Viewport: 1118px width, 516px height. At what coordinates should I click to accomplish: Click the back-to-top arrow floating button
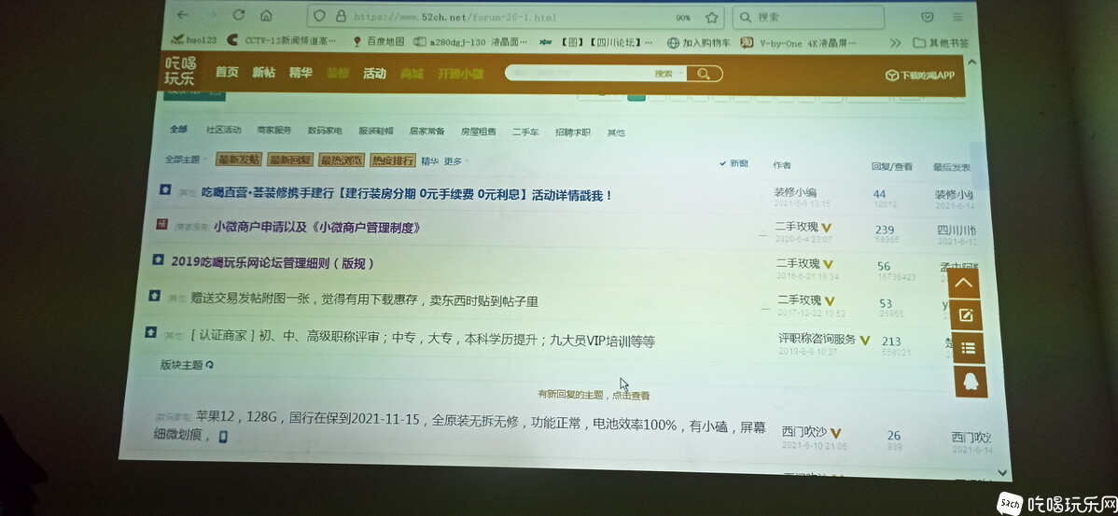pyautogui.click(x=964, y=283)
